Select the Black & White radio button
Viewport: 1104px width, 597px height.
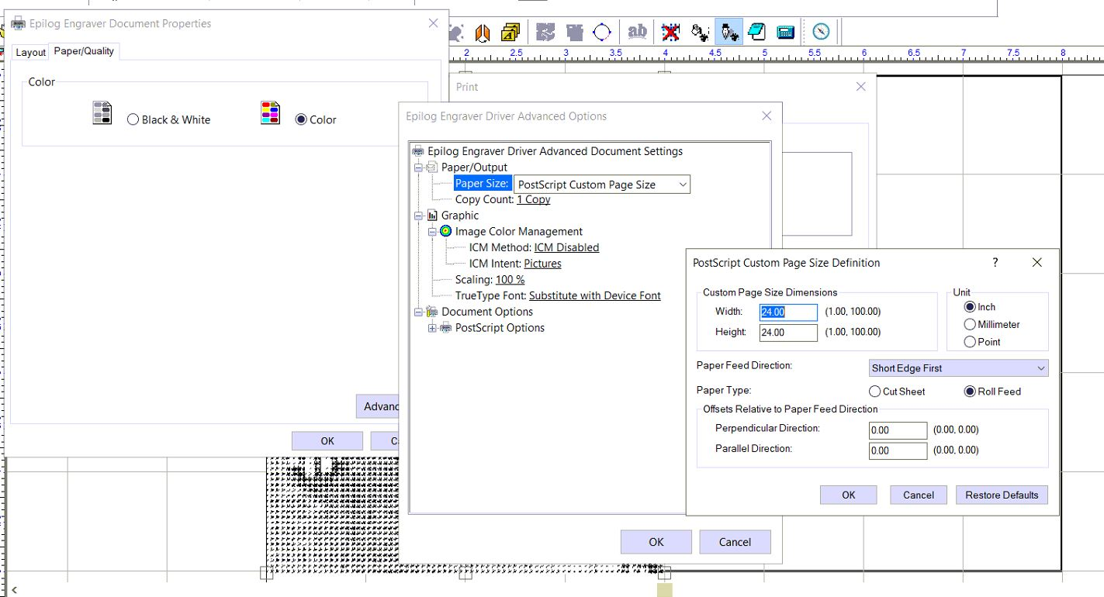[133, 119]
